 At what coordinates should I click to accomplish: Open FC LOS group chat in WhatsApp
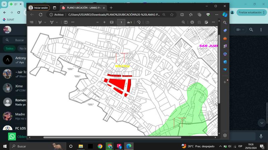pos(13,128)
